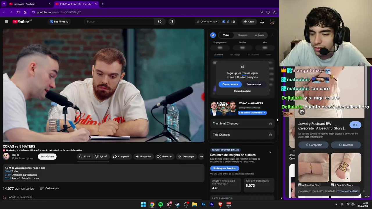Open File Explorer from the taskbar
372x209 pixels.
pyautogui.click(x=195, y=204)
